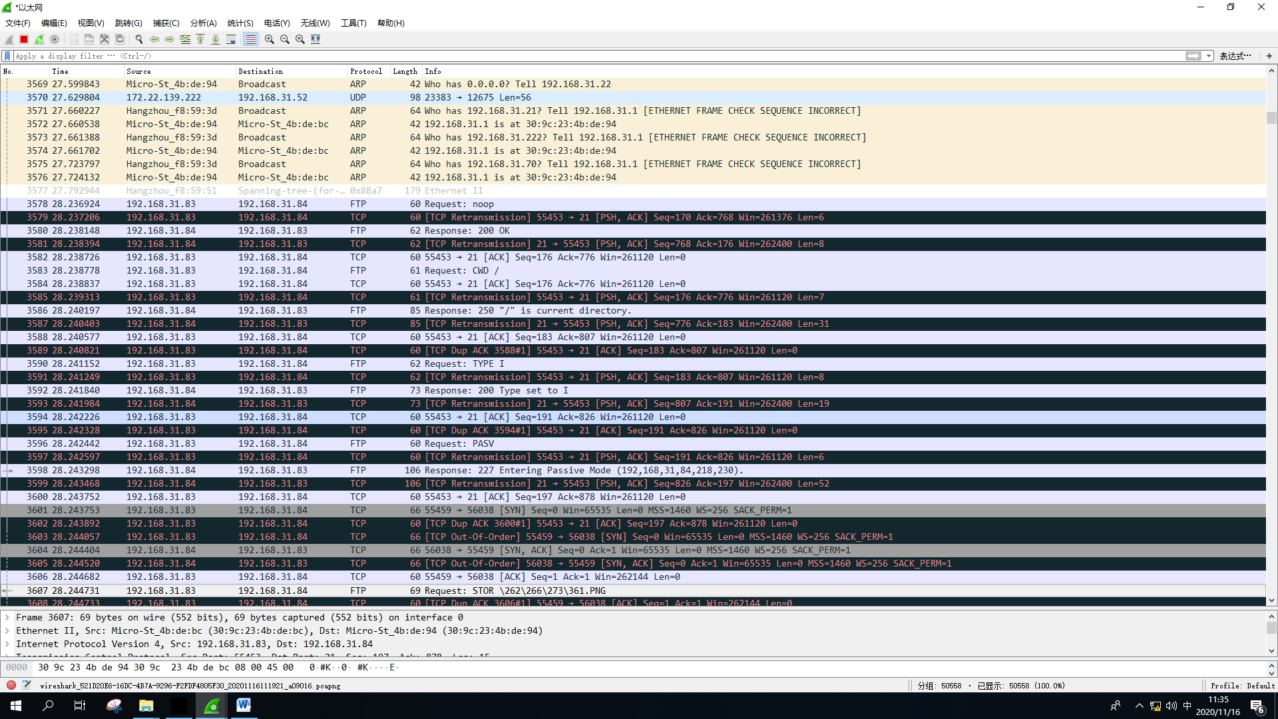This screenshot has height=719, width=1278.
Task: Jump to the last packet
Action: (x=216, y=39)
